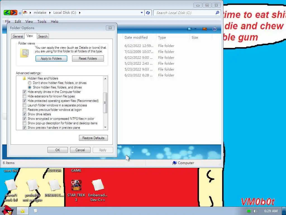Open the recent pages dropdown beside Forward
Viewport: 286px width, 215px height.
(x=20, y=13)
